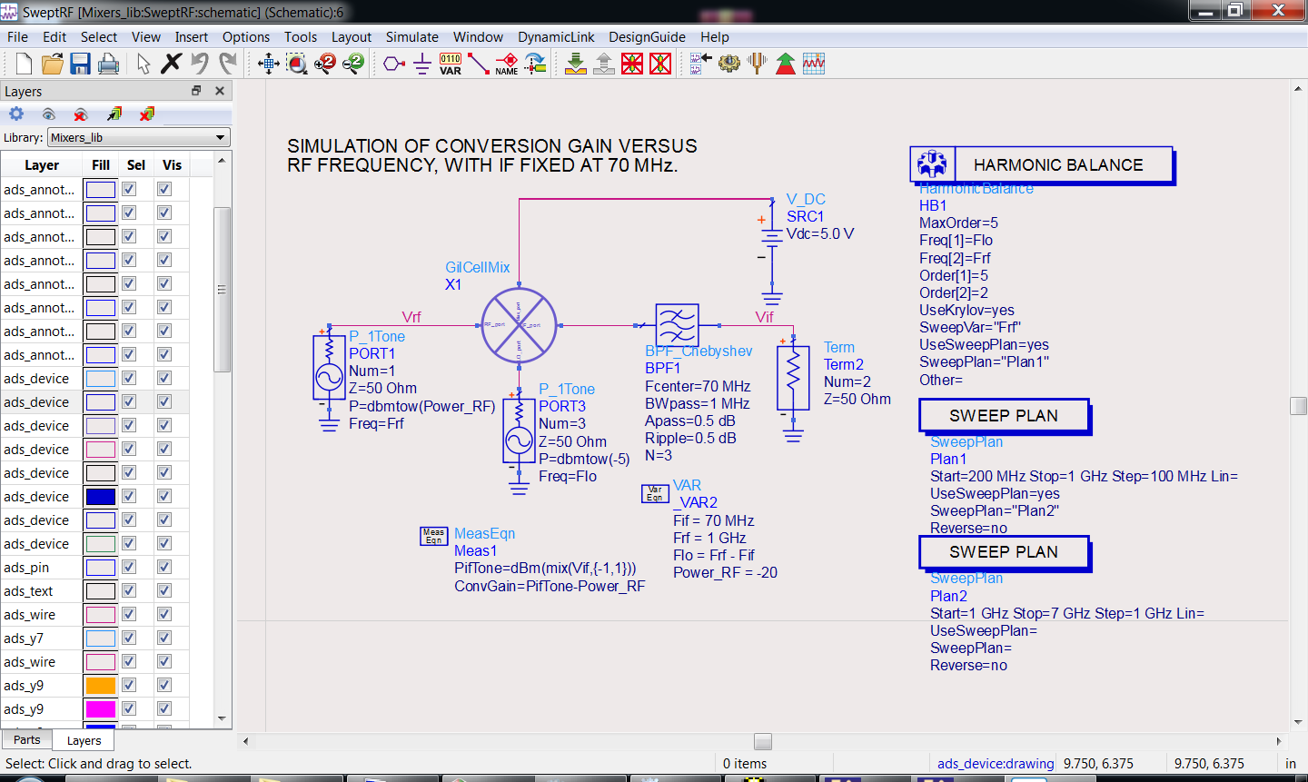Open the DesignGuide menu
The height and width of the screenshot is (782, 1308).
point(647,37)
